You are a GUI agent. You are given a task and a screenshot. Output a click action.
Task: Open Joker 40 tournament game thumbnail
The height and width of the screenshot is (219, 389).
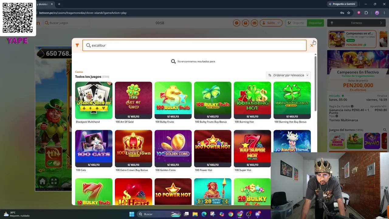pos(372,141)
